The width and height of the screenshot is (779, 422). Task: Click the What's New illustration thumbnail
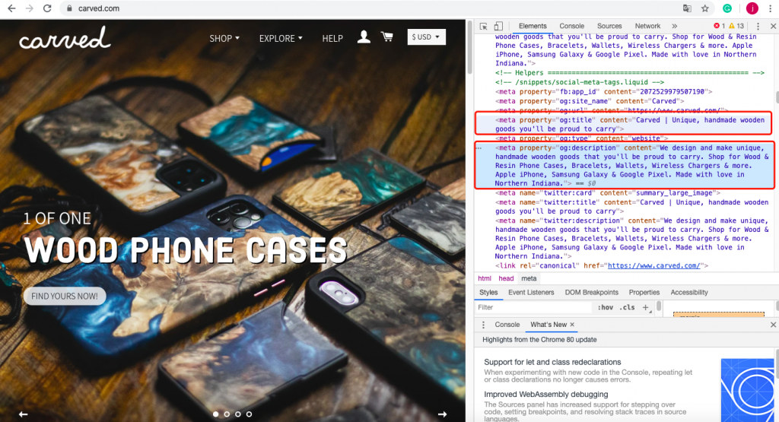[x=748, y=390]
